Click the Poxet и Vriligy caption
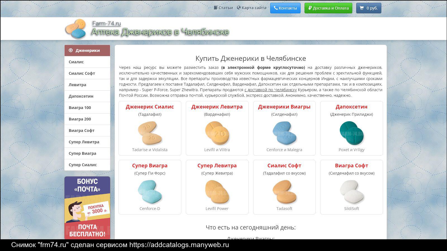The height and width of the screenshot is (251, 447). 351,150
